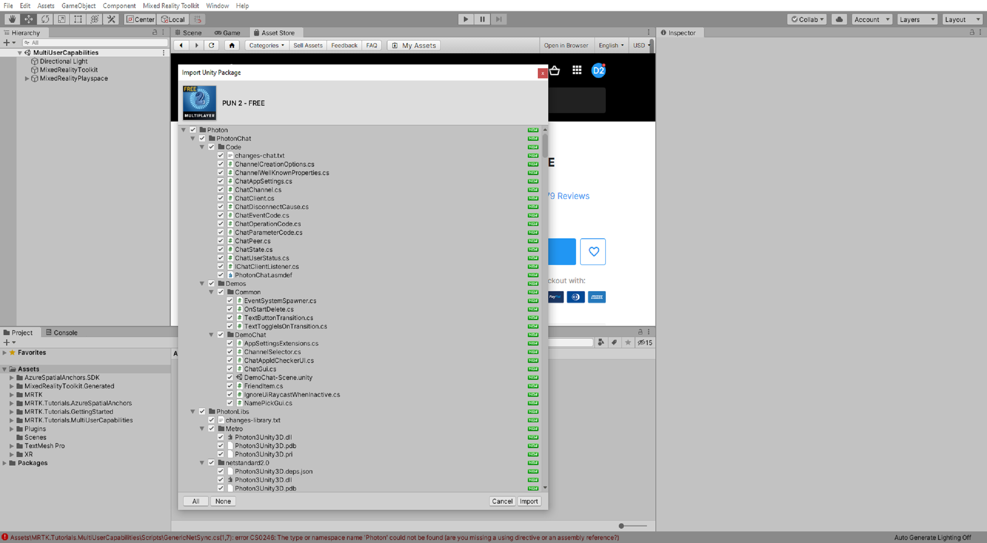The image size is (987, 543).
Task: Expand the PhotonChat folder in tree
Action: 193,138
